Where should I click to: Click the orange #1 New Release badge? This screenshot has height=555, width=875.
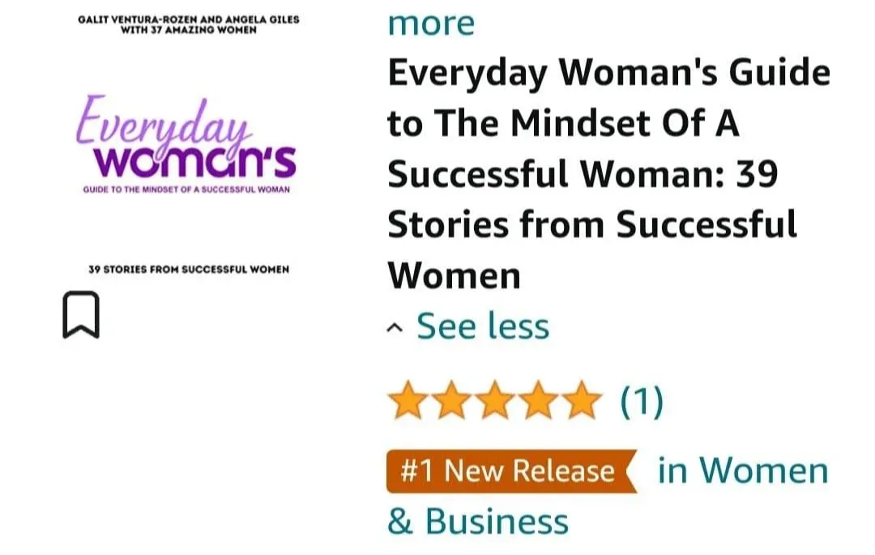(512, 471)
